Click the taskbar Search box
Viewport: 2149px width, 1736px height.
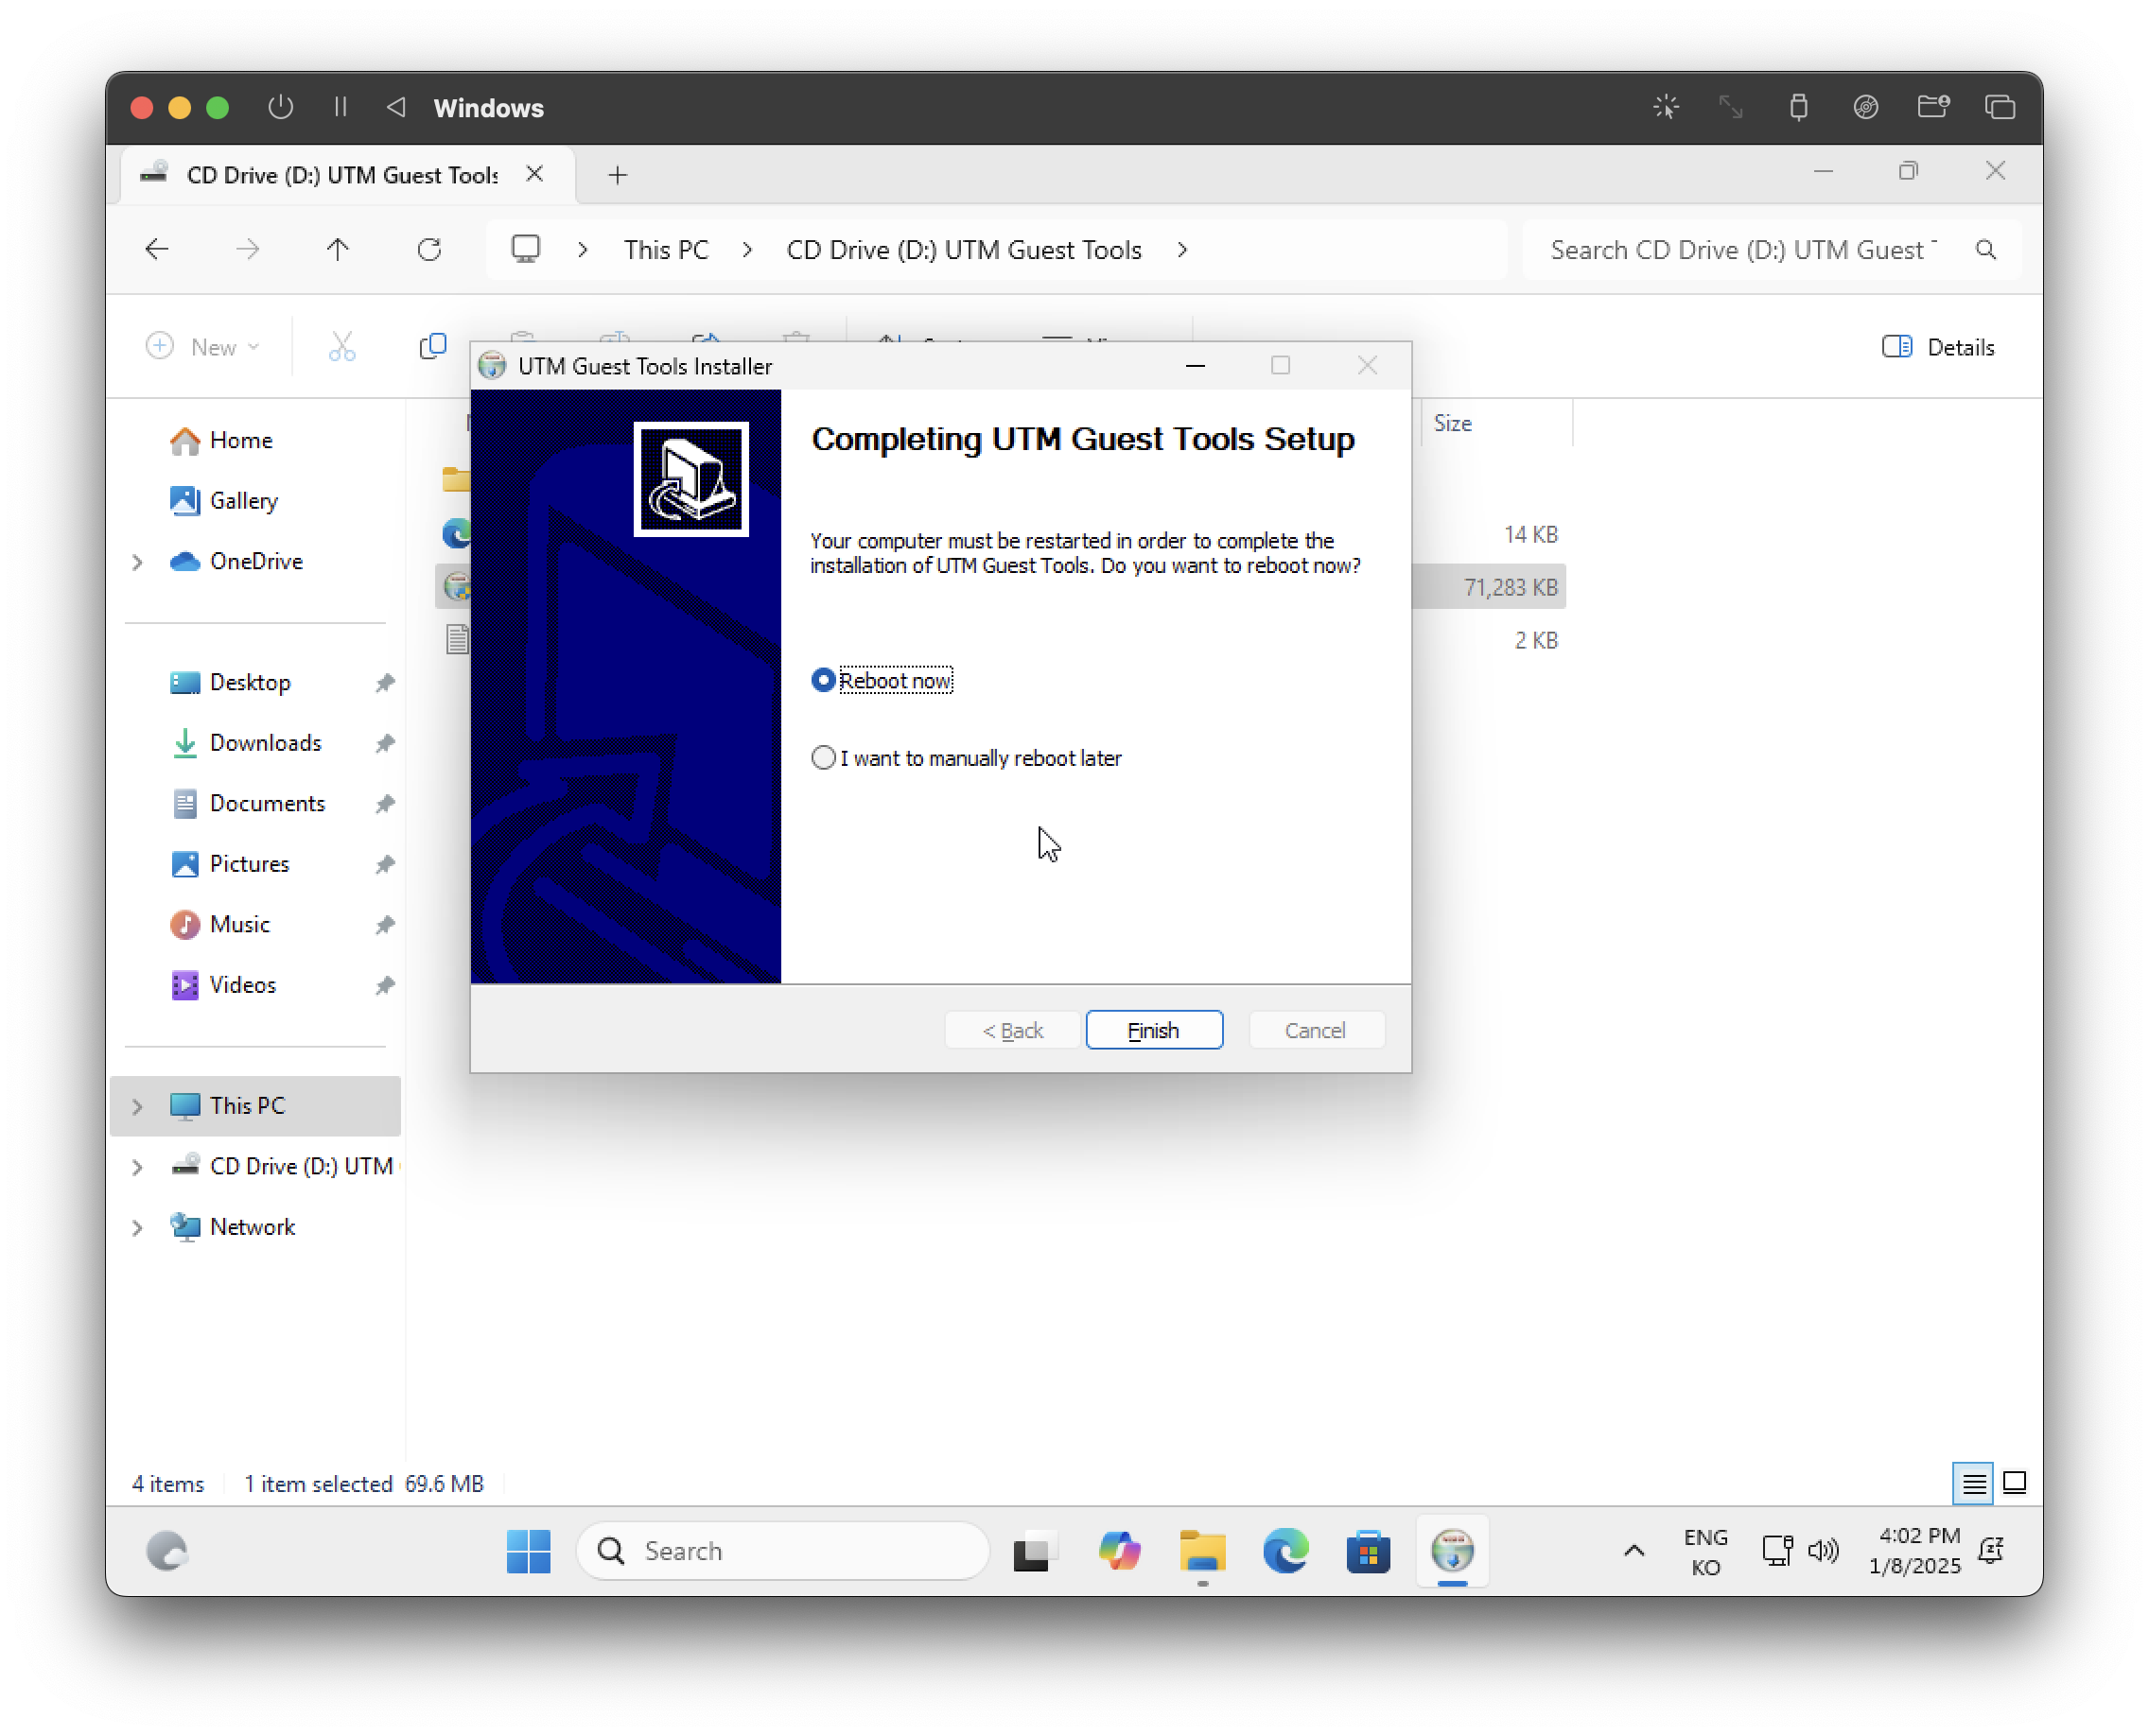point(783,1551)
